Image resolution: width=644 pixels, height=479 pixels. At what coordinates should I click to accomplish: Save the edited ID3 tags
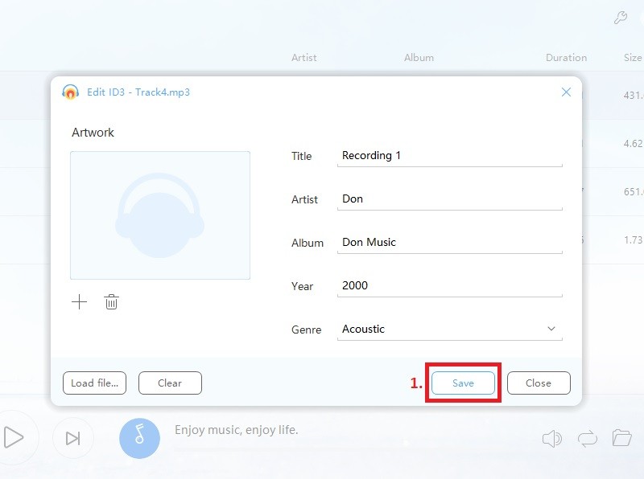tap(463, 383)
